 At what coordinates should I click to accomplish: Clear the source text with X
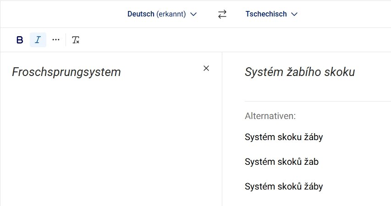[206, 68]
